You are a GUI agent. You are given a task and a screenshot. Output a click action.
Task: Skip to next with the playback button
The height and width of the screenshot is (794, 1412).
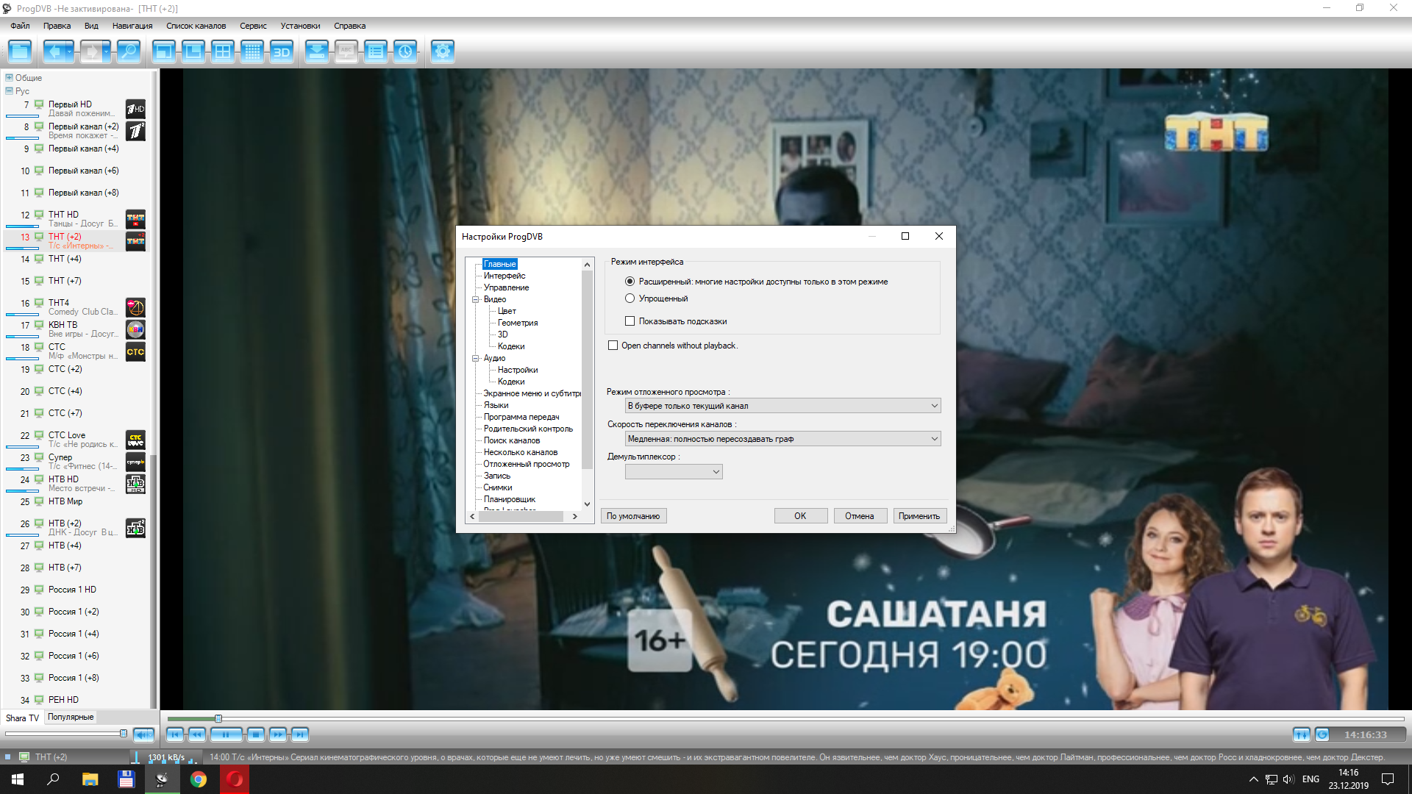[299, 734]
